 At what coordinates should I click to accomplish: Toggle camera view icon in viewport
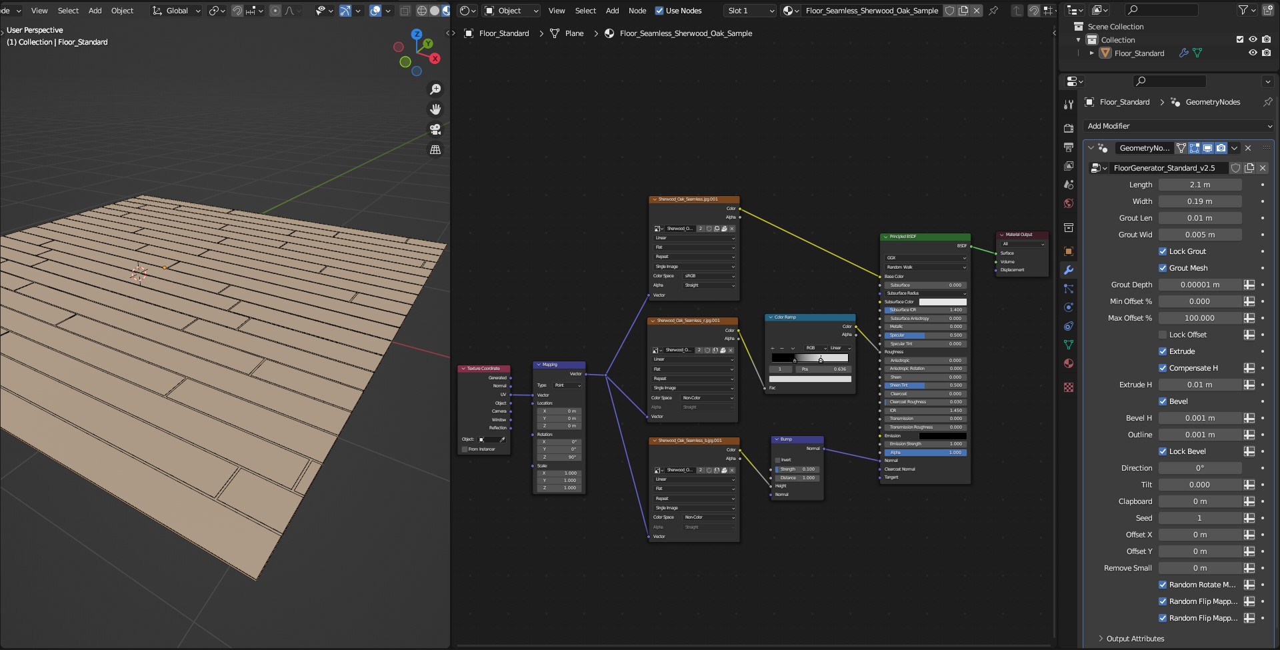pyautogui.click(x=435, y=129)
